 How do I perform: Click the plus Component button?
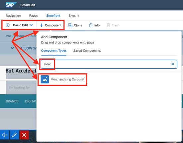pos(50,25)
